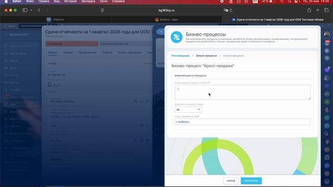The height and width of the screenshot is (187, 333).
Task: Open Spotlight search in the macOS menu bar
Action: pyautogui.click(x=289, y=1)
